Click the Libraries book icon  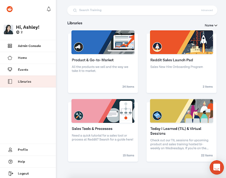pos(10,81)
